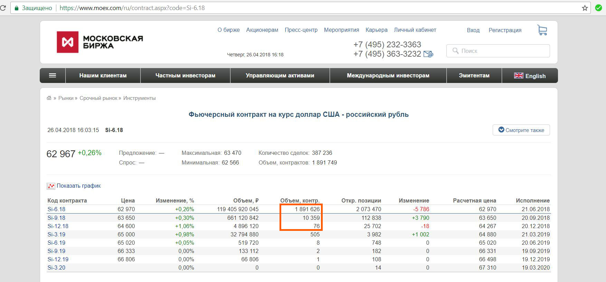Image resolution: width=606 pixels, height=282 pixels.
Task: Click the О бирже link
Action: pyautogui.click(x=228, y=30)
